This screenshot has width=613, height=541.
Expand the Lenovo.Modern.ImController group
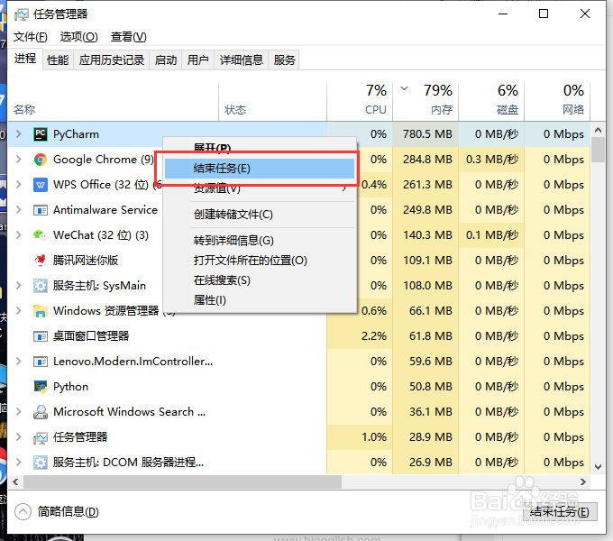[18, 362]
